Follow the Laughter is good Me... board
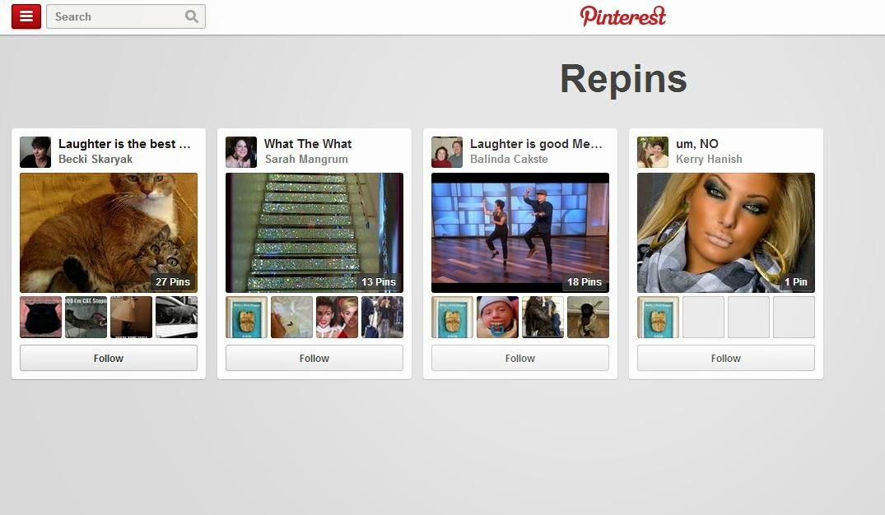This screenshot has width=885, height=515. tap(519, 358)
